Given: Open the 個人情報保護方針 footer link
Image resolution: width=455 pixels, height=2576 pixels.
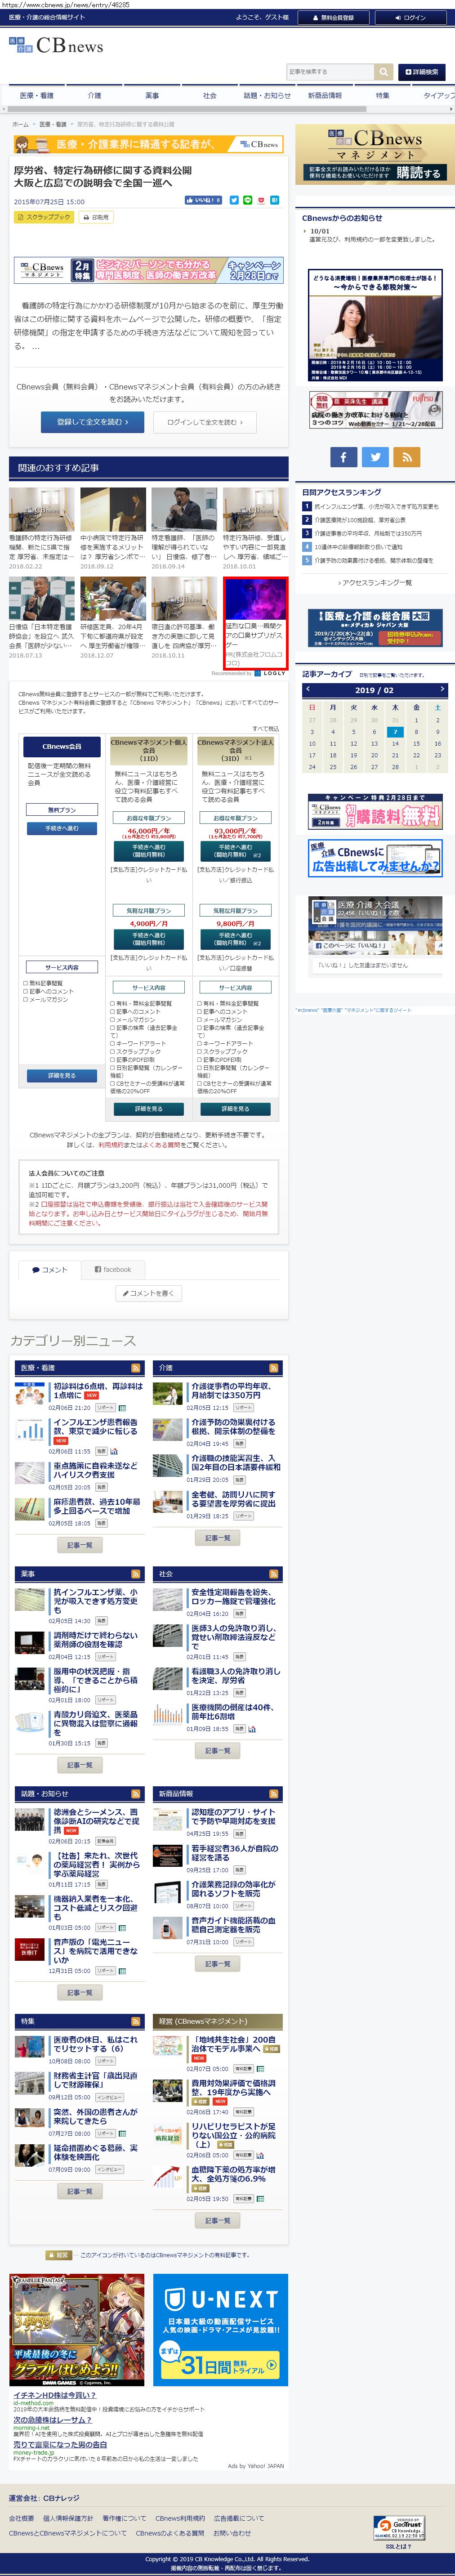Looking at the screenshot, I should (x=68, y=2518).
